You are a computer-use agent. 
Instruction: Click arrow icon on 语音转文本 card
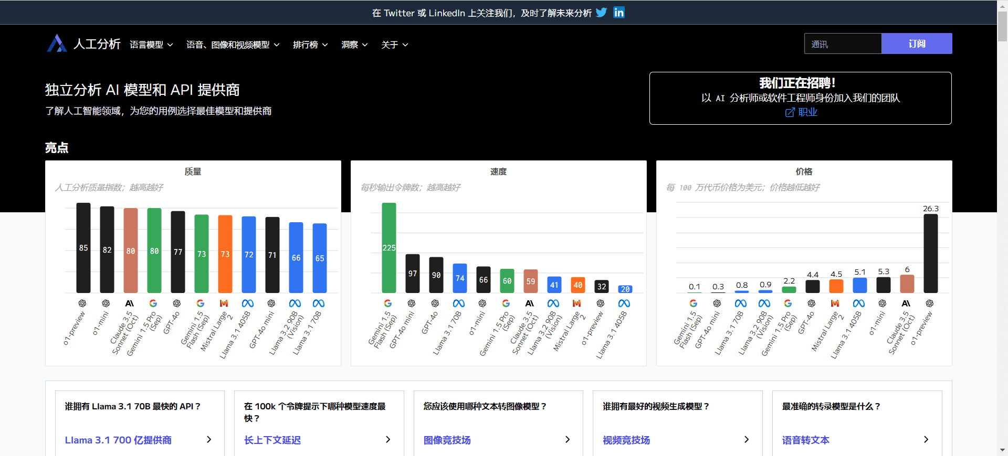926,440
